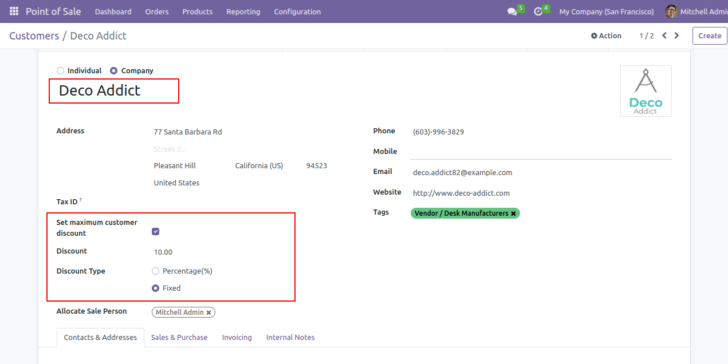Open the Products menu

[x=198, y=11]
